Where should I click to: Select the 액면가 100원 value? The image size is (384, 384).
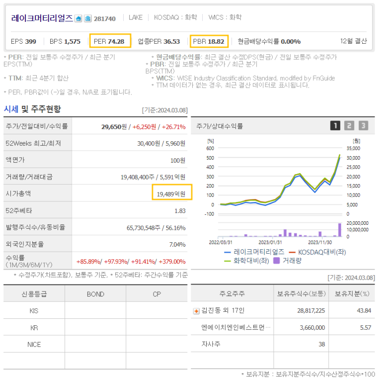click(178, 161)
